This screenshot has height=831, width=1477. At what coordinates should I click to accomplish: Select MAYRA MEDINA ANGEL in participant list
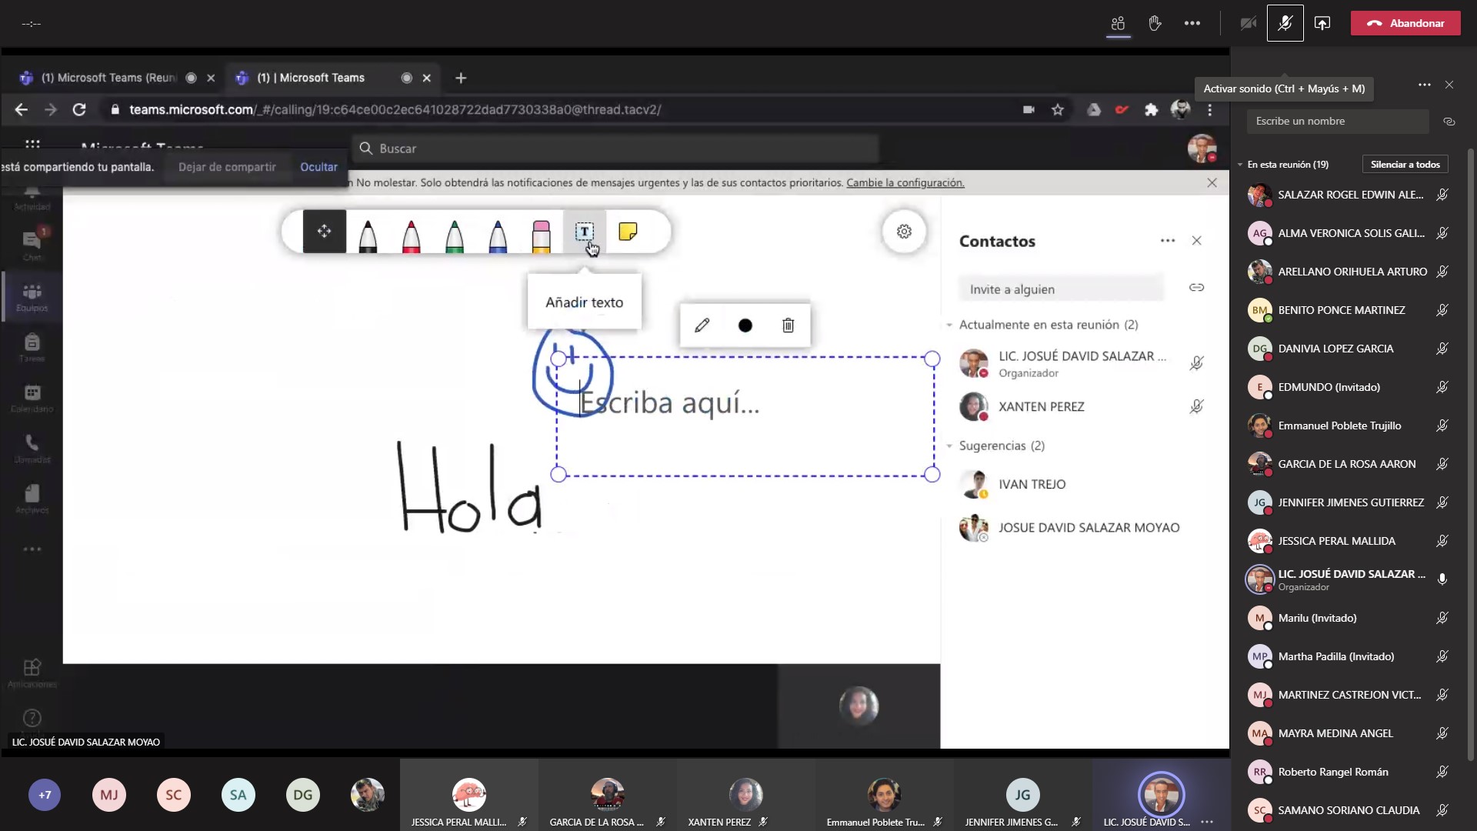pos(1348,733)
